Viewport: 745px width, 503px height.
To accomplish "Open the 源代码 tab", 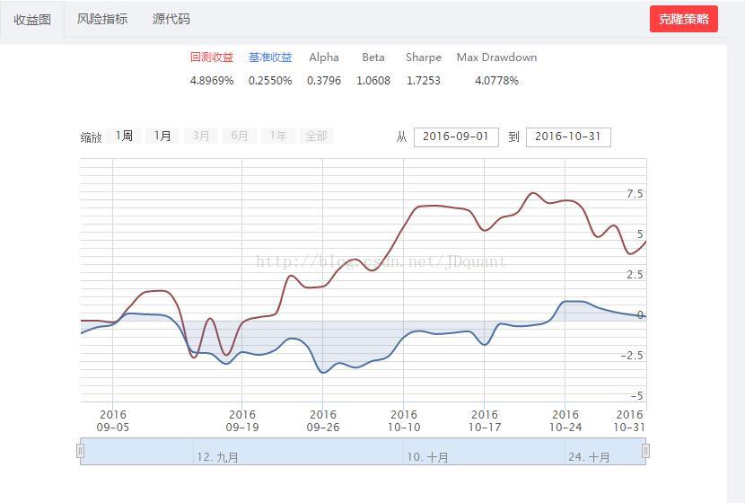I will 171,19.
